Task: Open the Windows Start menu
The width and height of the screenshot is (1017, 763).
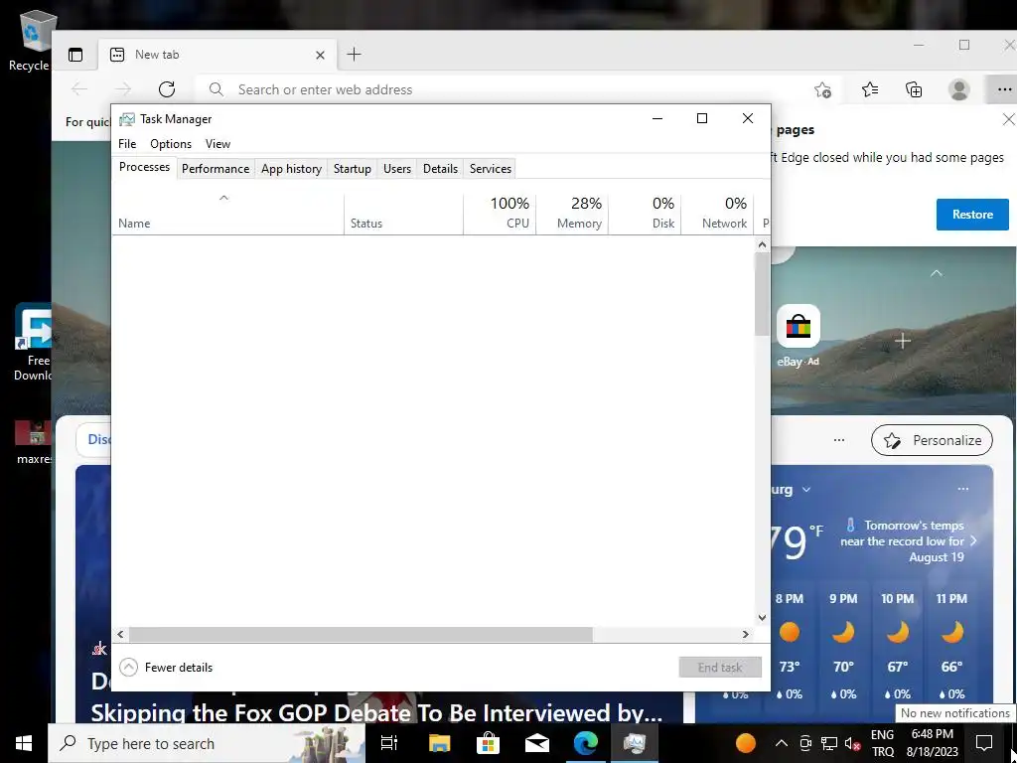Action: (x=24, y=743)
